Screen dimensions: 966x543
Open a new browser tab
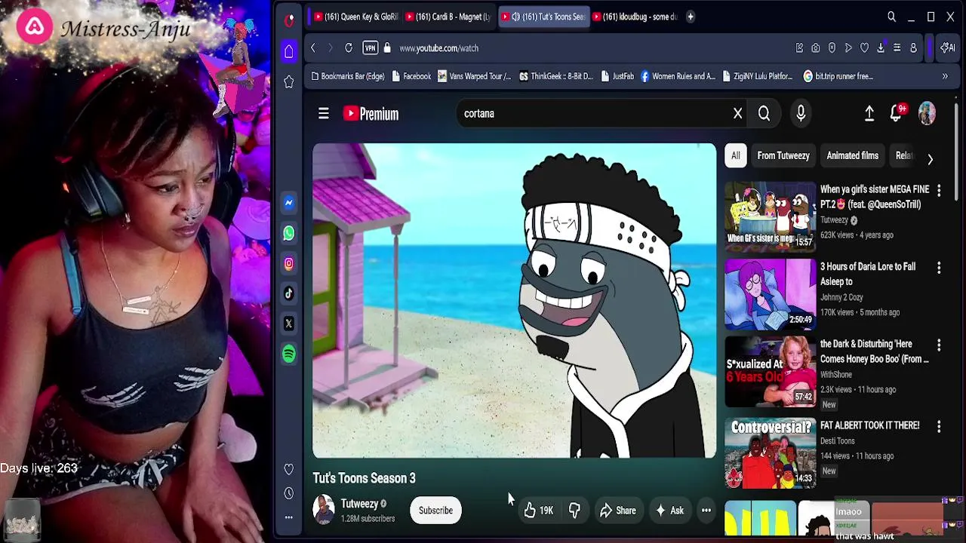(x=690, y=17)
